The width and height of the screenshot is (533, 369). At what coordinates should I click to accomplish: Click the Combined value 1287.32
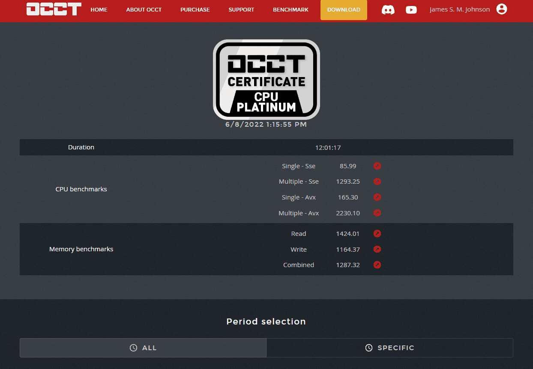coord(348,265)
